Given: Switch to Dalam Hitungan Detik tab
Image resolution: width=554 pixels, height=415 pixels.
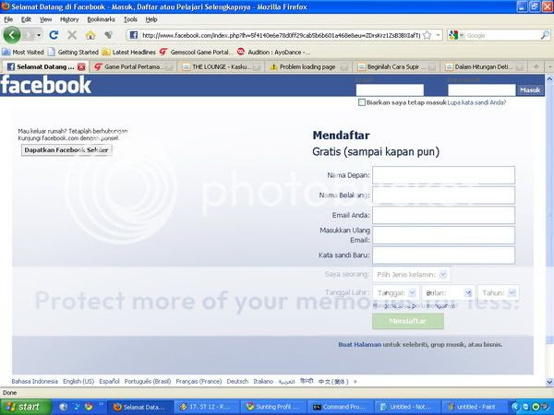Looking at the screenshot, I should 484,66.
